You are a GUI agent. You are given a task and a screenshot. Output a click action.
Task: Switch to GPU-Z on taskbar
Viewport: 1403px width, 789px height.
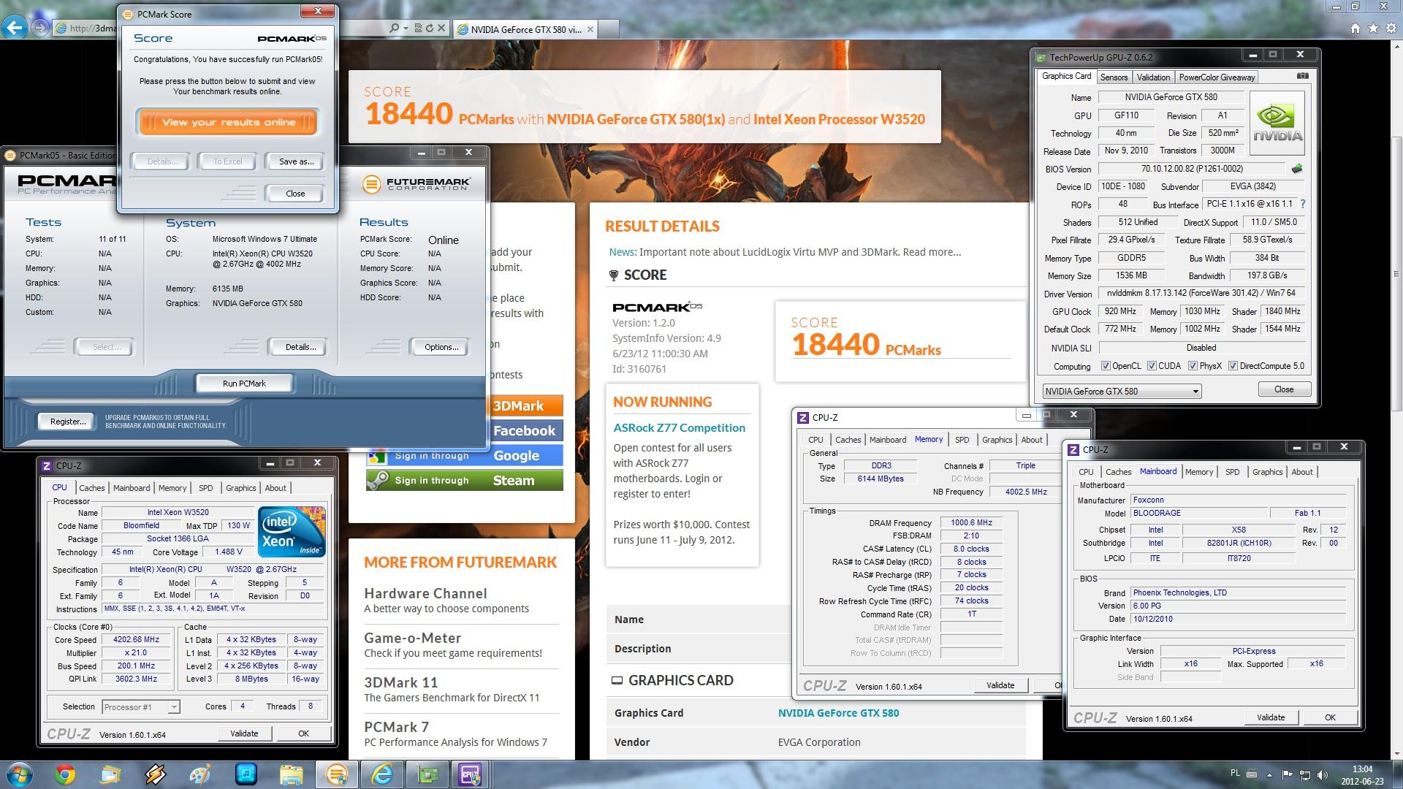(x=427, y=774)
